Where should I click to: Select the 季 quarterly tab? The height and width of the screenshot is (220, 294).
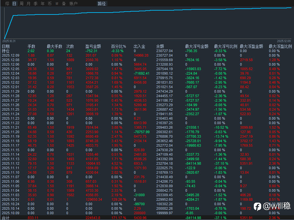pos(35,4)
